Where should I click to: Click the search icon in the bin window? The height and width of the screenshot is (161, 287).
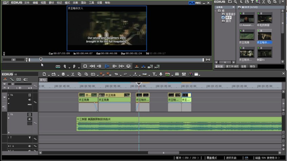(235, 2)
